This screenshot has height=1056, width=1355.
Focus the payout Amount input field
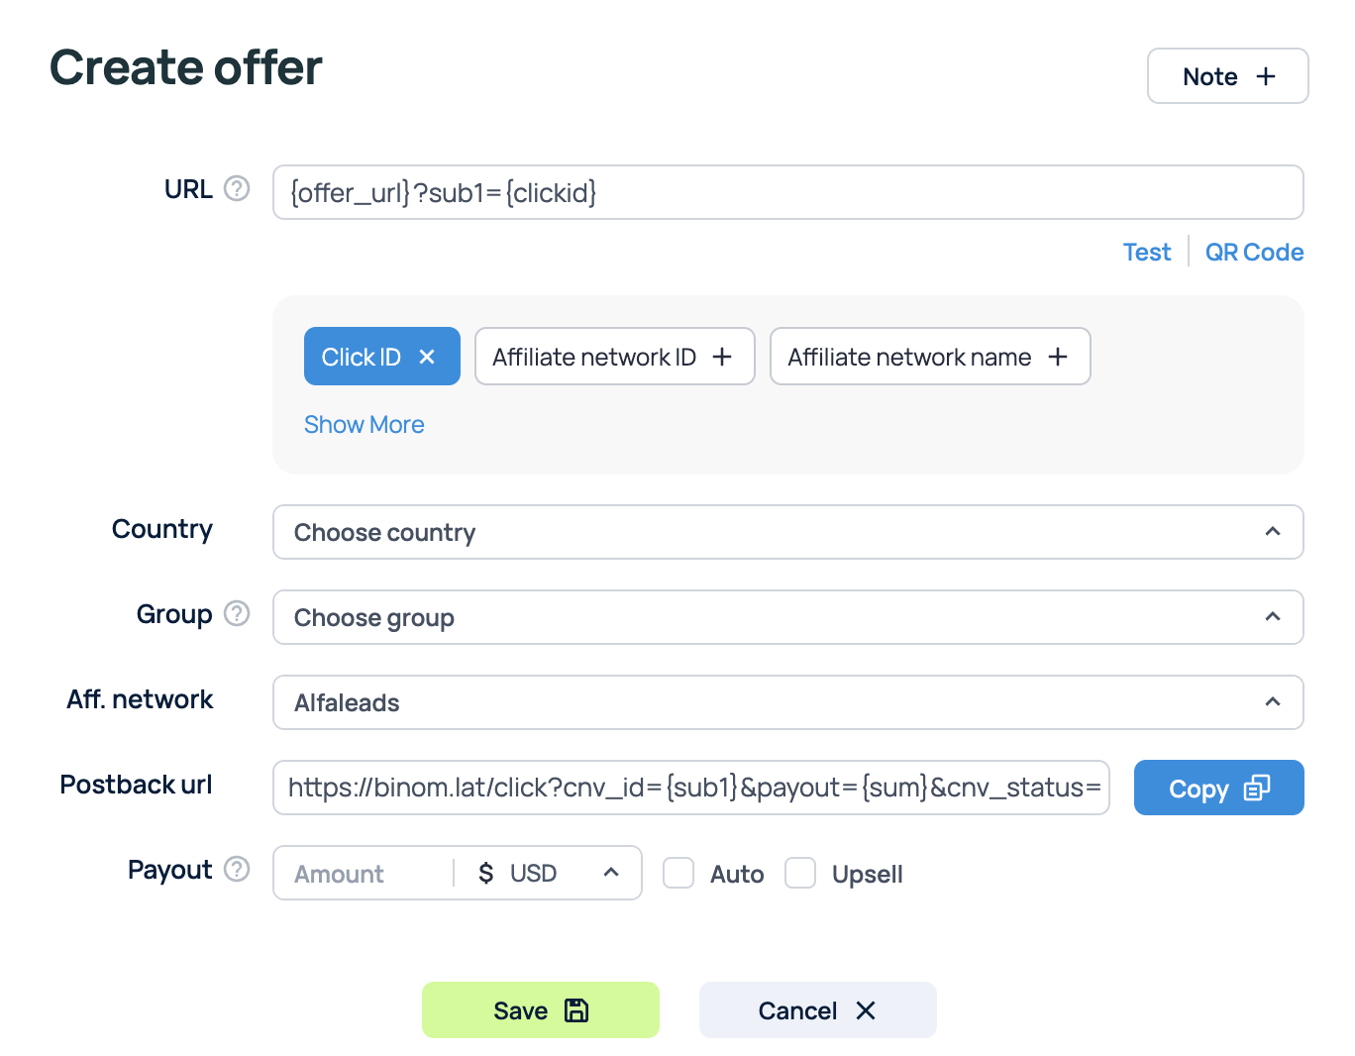pos(362,873)
